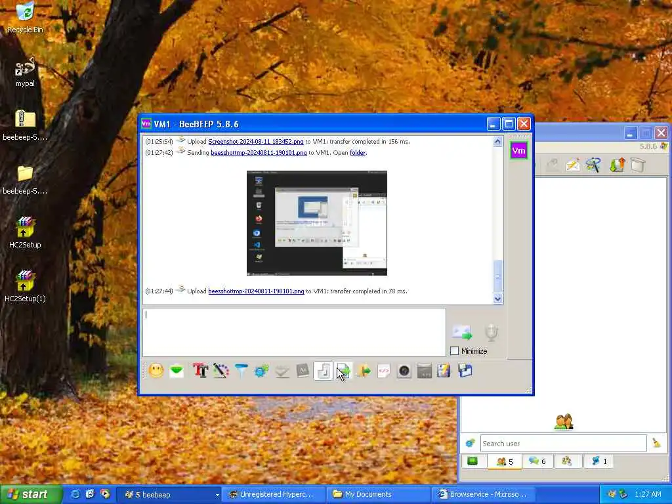The height and width of the screenshot is (504, 672).
Task: Open chat settings blue gear icon
Action: point(261,371)
